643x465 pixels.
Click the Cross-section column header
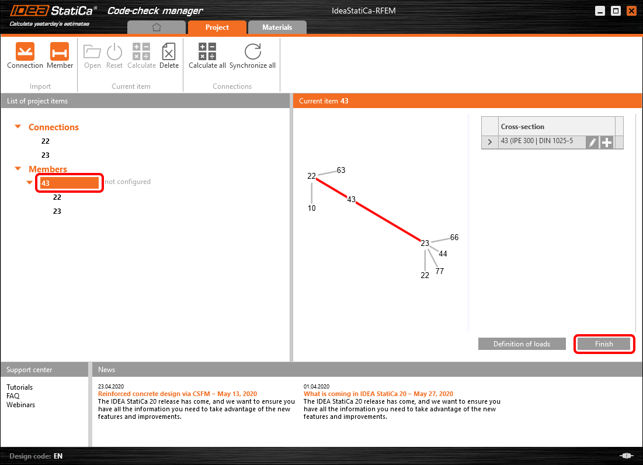[557, 127]
